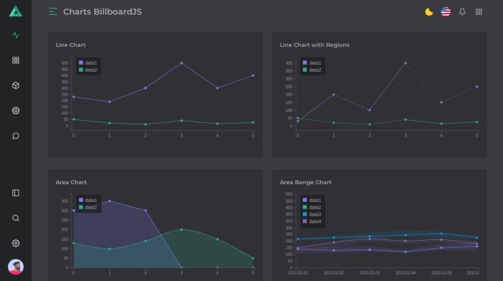Click the search magnifier icon in sidebar
The width and height of the screenshot is (503, 281).
(x=16, y=218)
